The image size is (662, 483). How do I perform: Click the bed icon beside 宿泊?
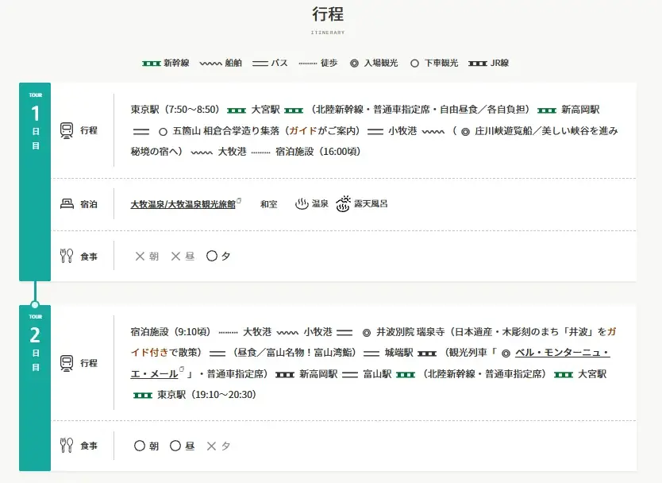(x=67, y=203)
